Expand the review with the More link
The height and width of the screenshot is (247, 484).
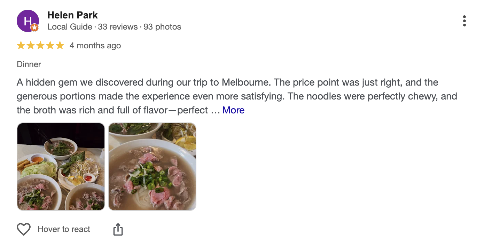(x=233, y=110)
